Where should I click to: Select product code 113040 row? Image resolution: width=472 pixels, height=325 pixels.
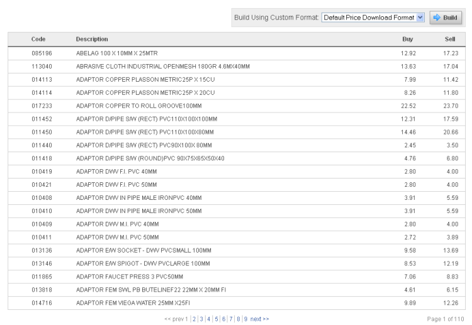(237, 67)
